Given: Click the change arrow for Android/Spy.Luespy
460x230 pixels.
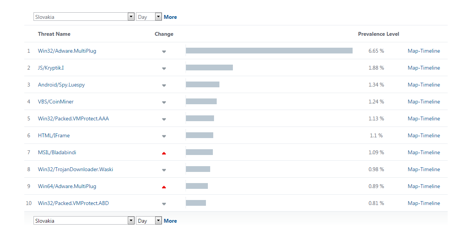Looking at the screenshot, I should (x=164, y=85).
